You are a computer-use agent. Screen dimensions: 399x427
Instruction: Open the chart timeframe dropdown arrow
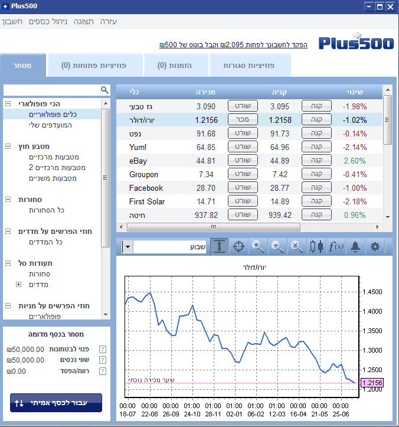pyautogui.click(x=127, y=247)
